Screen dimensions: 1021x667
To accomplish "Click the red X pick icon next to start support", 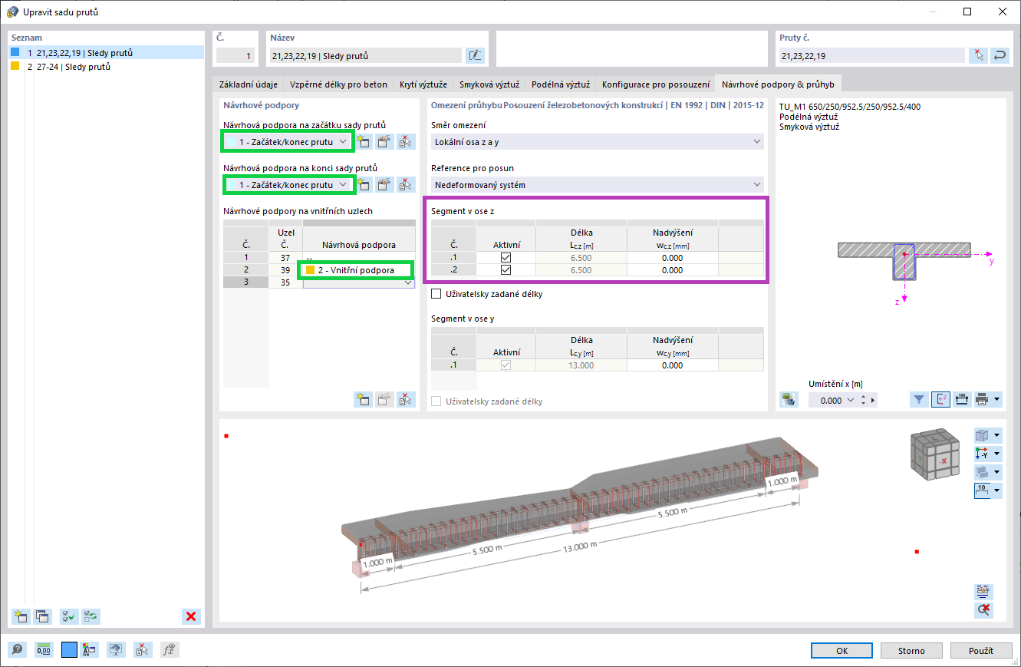I will coord(406,141).
